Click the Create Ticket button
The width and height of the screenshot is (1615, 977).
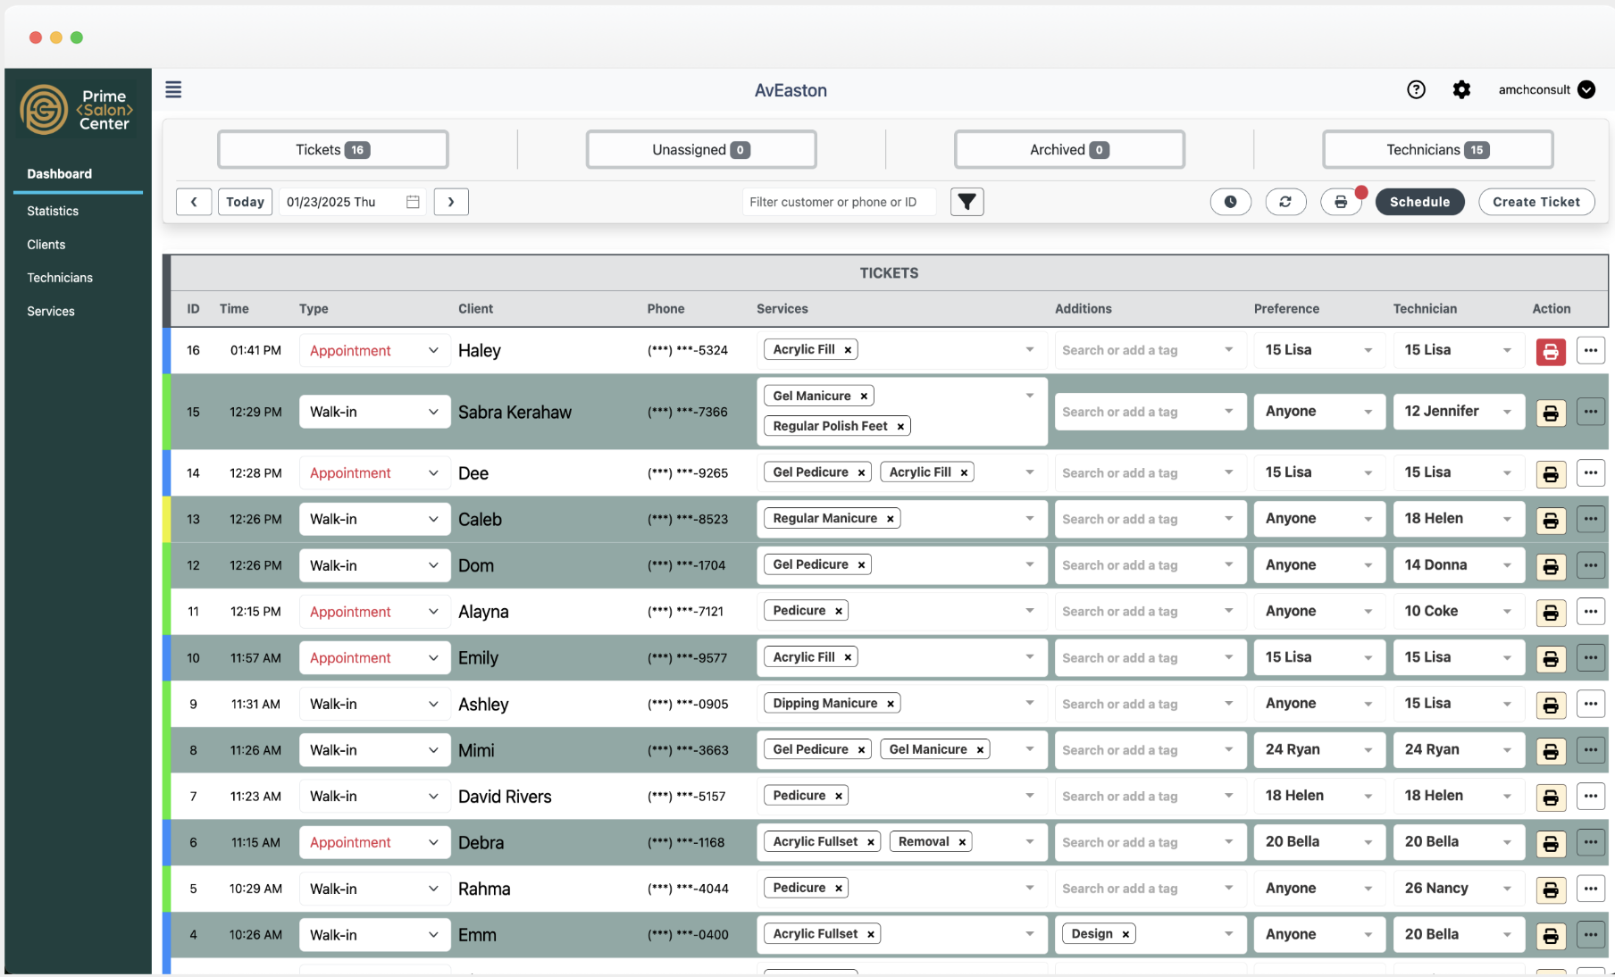1536,202
